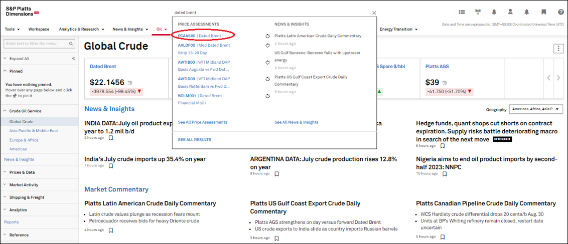The width and height of the screenshot is (568, 244).
Task: Open News & Insights in the sidebar
Action: tap(19, 159)
